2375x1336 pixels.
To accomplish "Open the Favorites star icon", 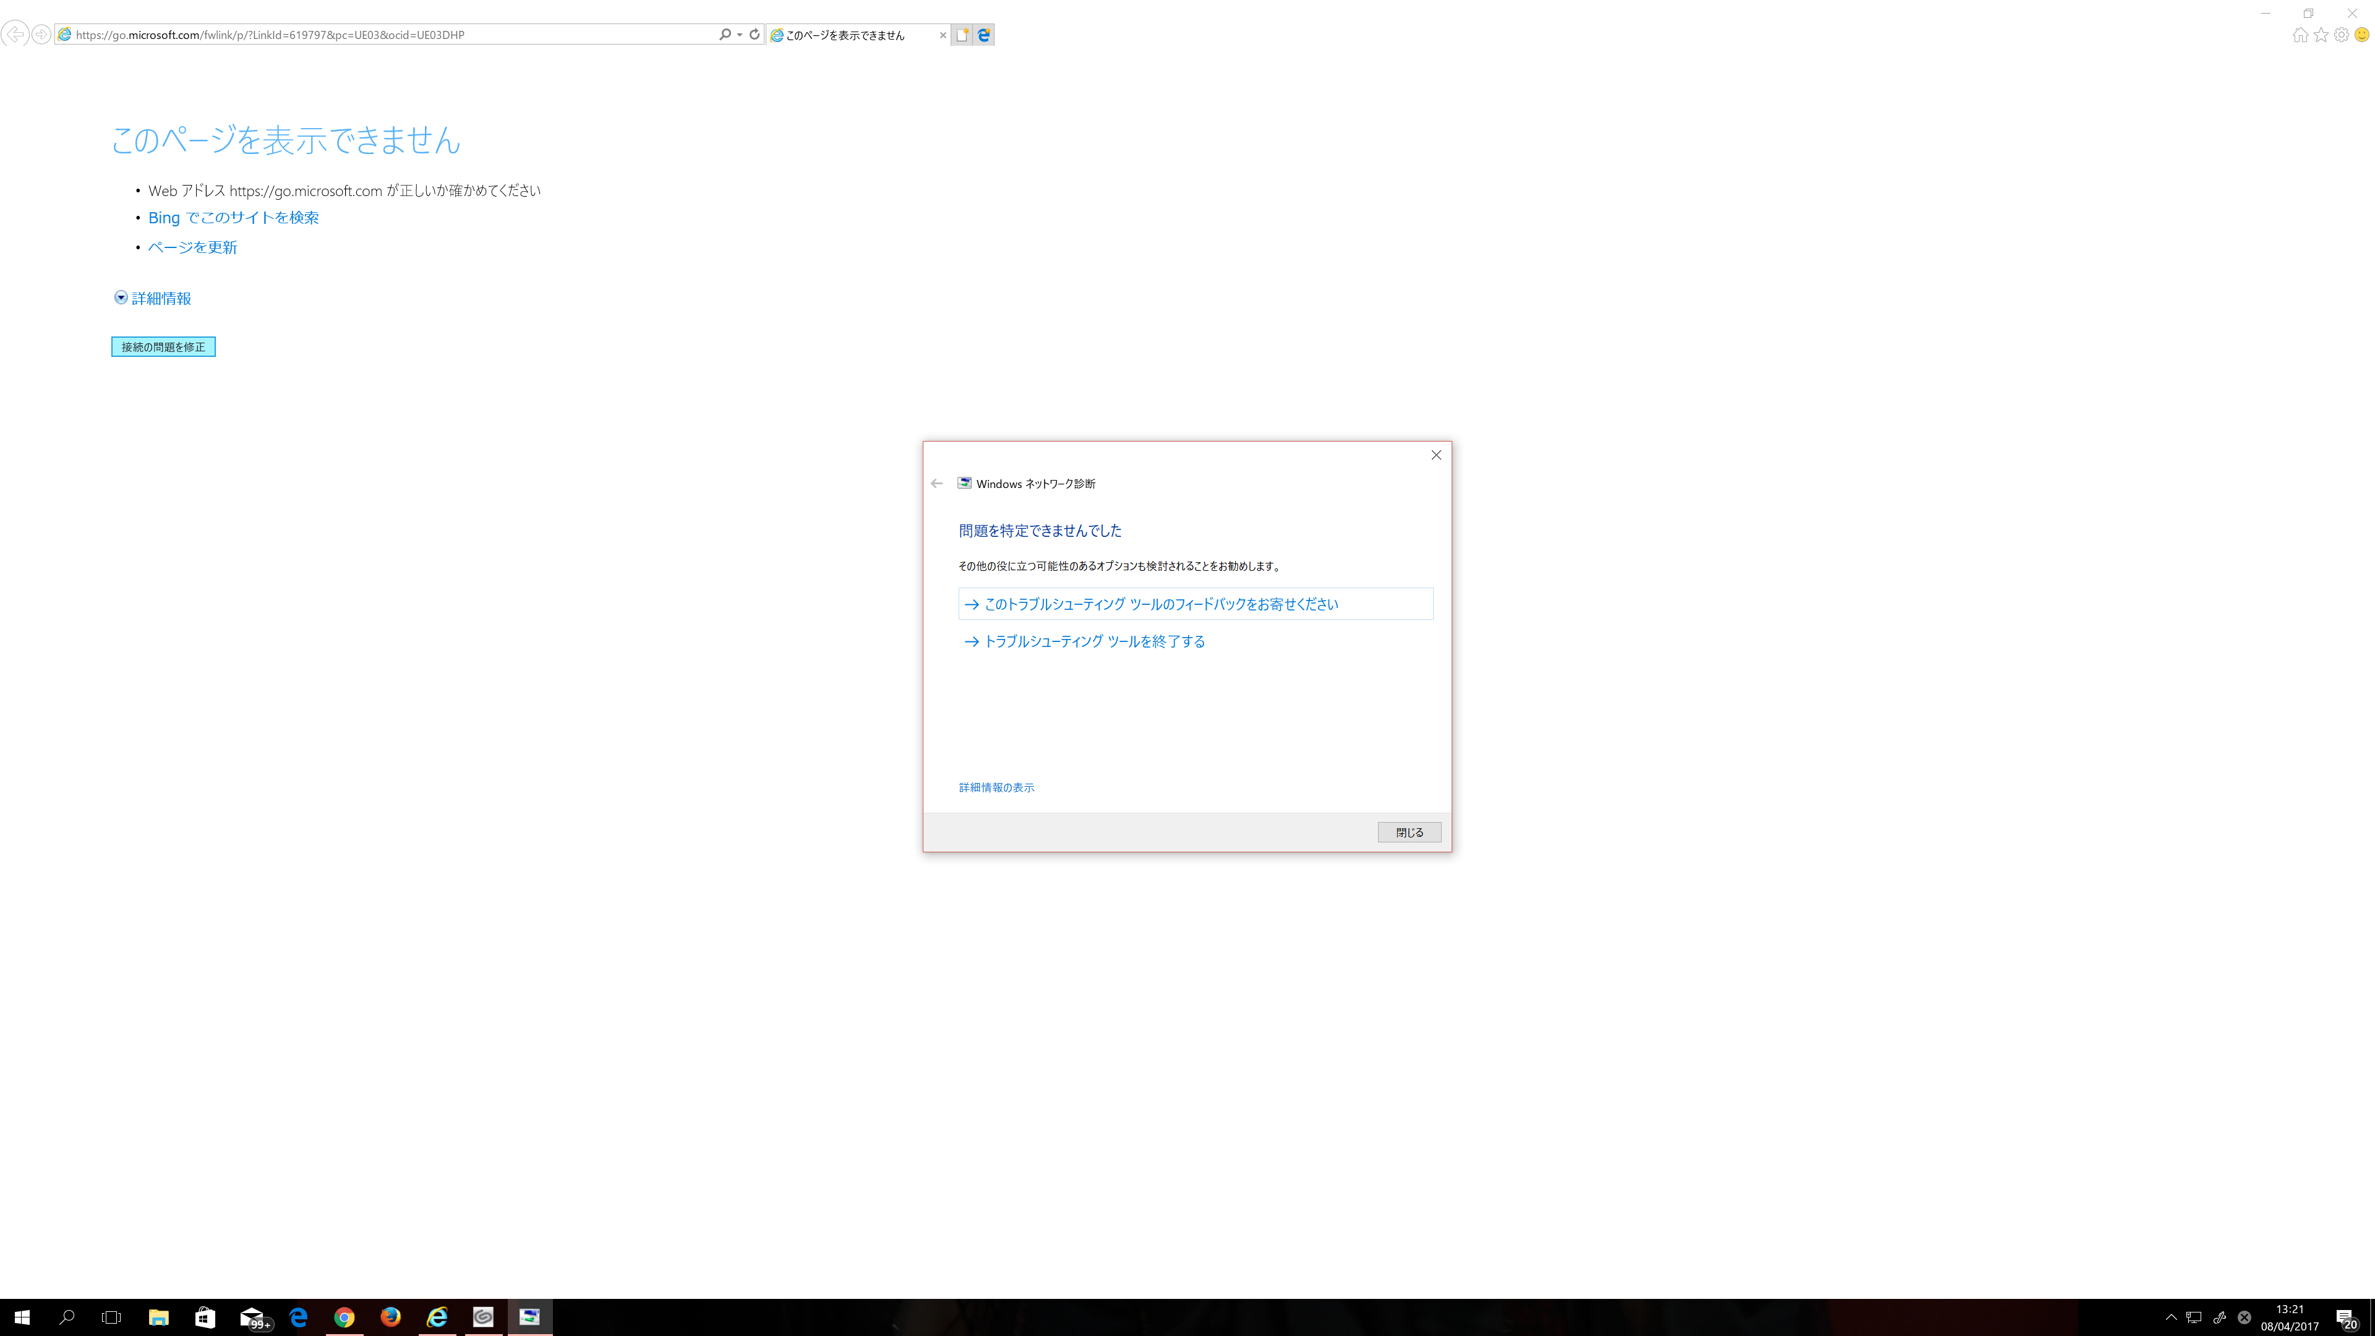I will 2321,35.
